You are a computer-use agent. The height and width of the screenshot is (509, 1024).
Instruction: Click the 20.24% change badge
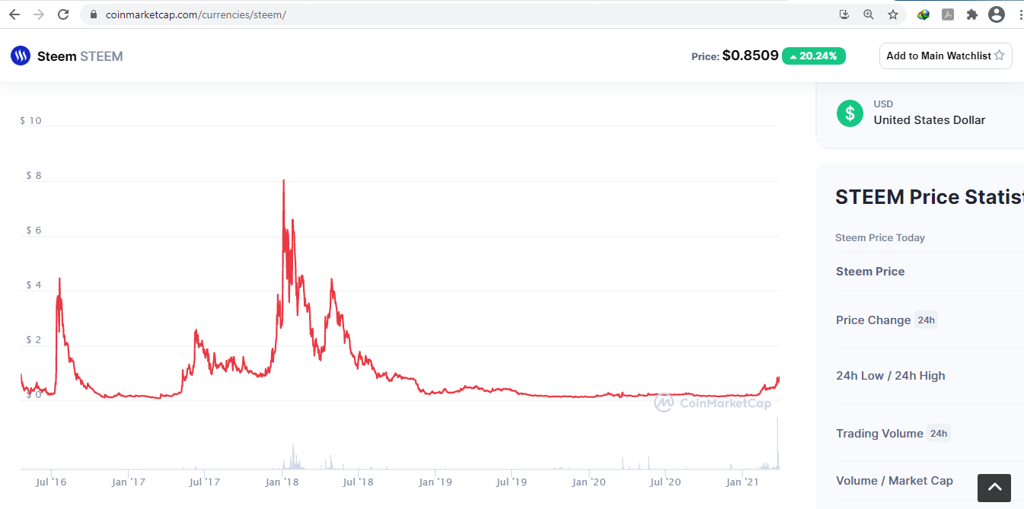click(x=813, y=56)
